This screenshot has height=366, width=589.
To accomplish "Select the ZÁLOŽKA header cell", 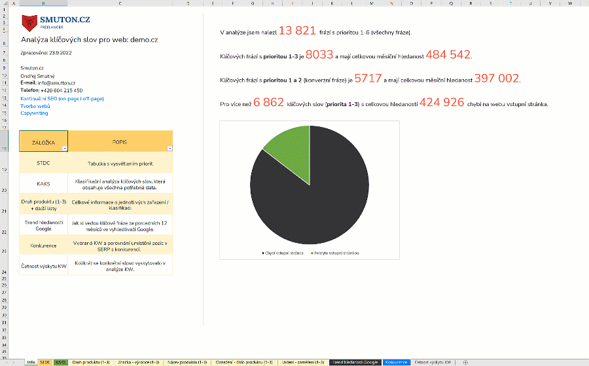I will click(x=44, y=141).
